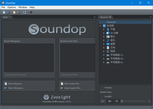
Task: Expand the 音乐 folder node
Action: (104, 40)
